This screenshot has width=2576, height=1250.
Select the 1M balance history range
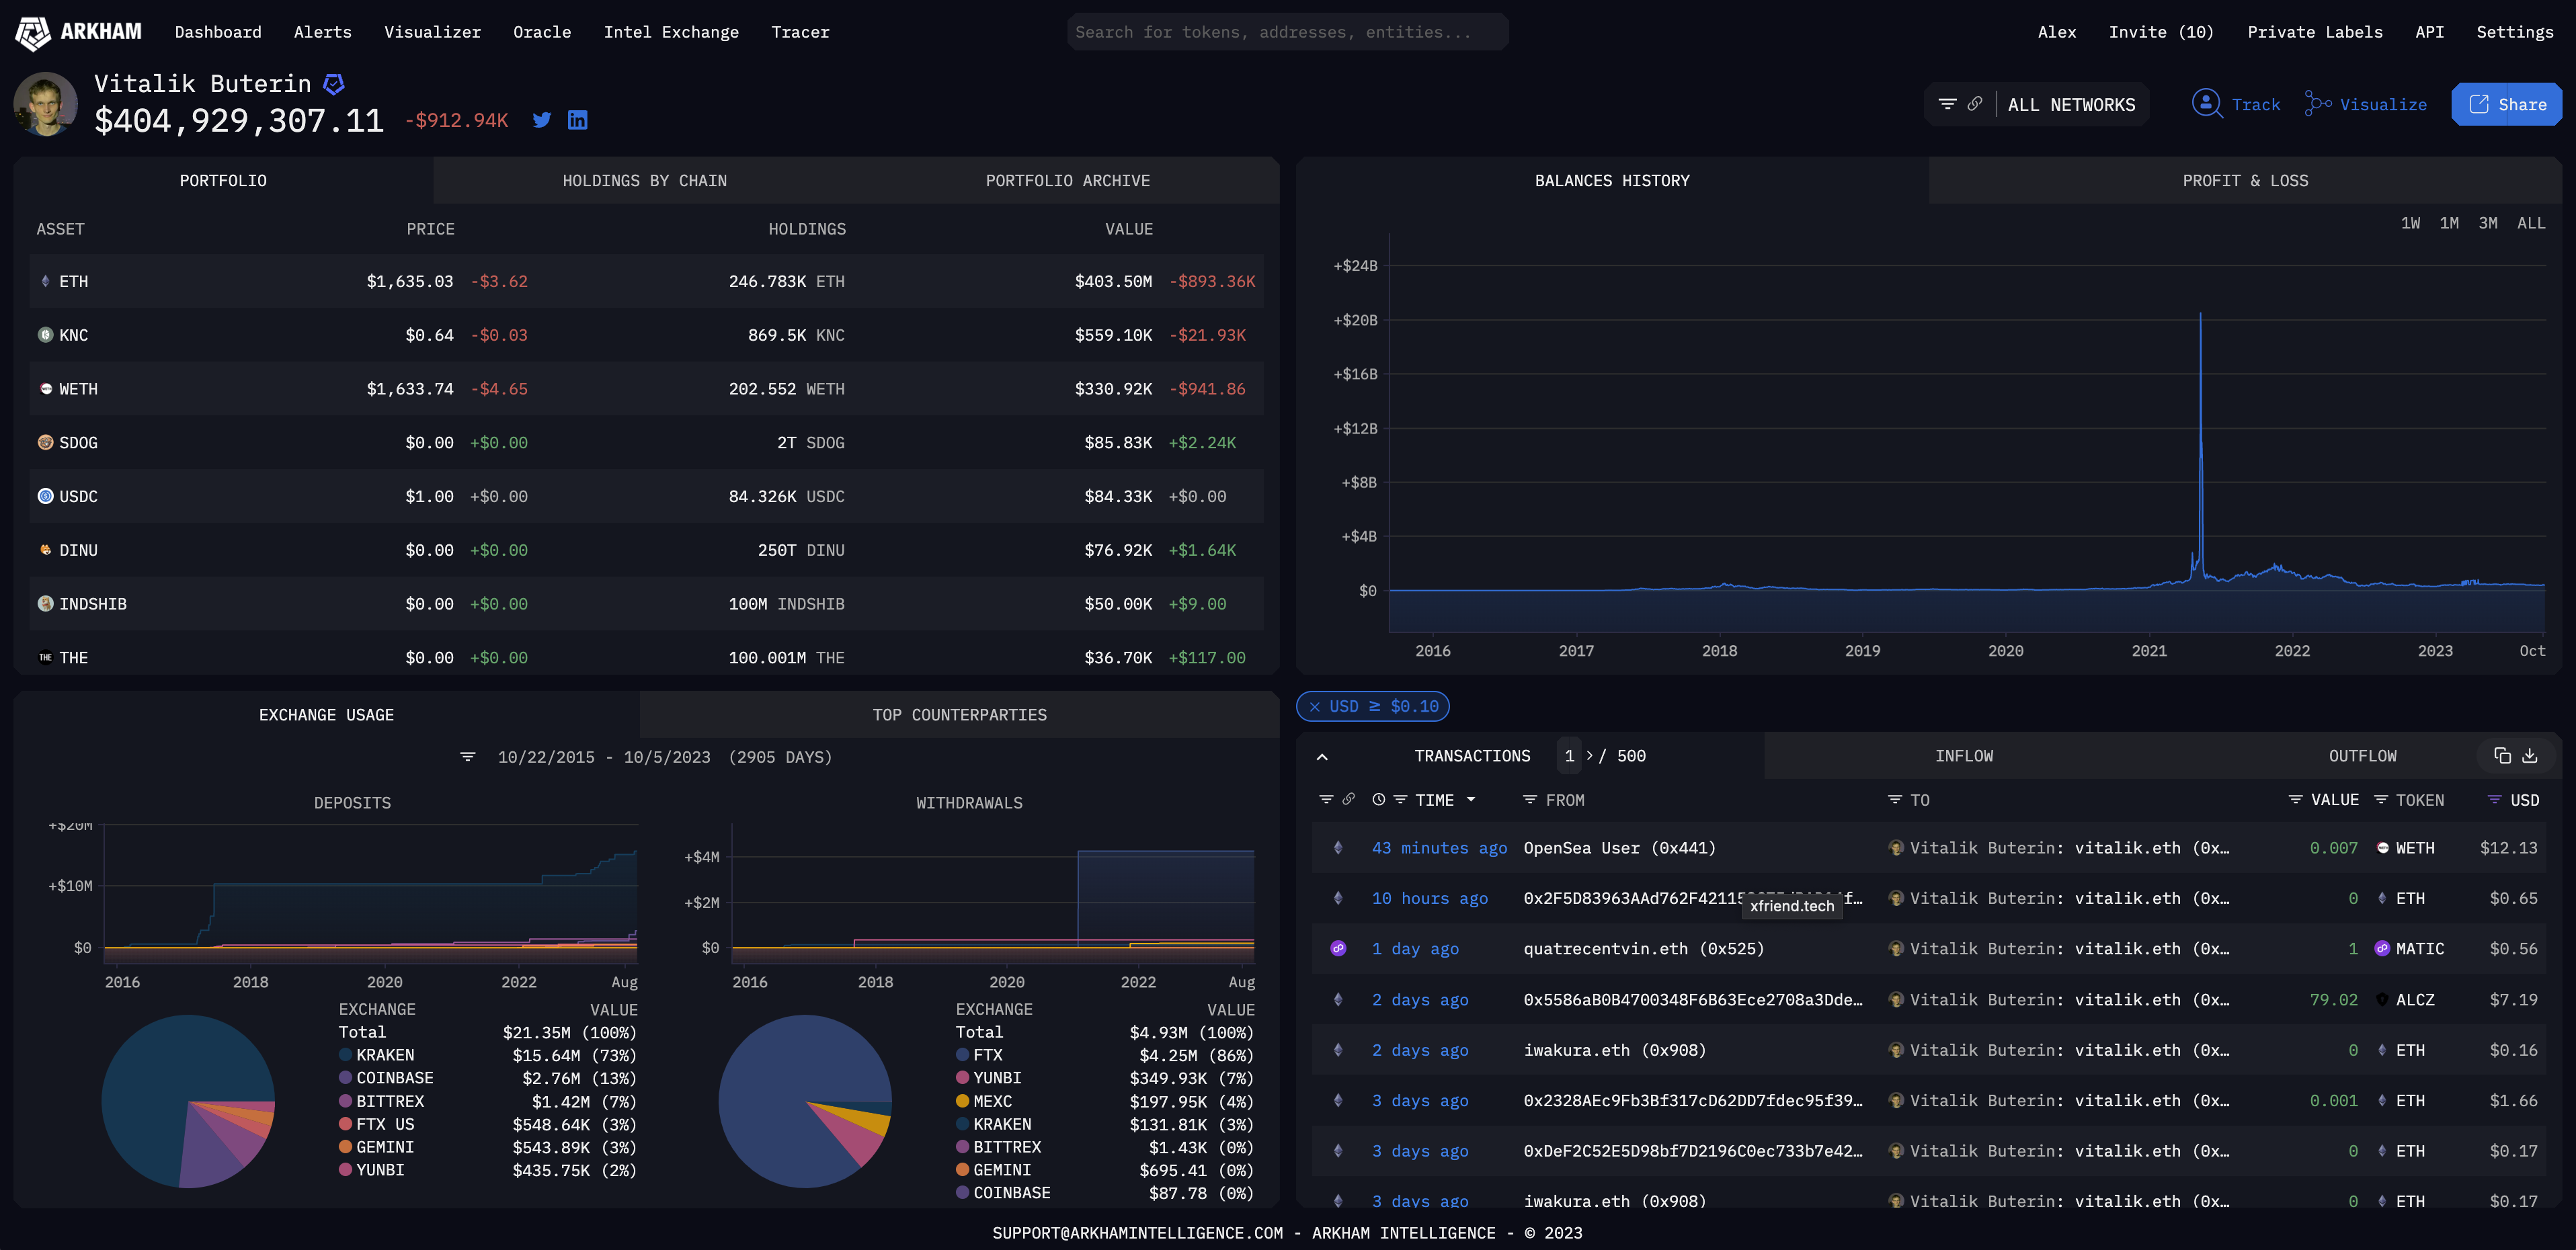click(2448, 223)
